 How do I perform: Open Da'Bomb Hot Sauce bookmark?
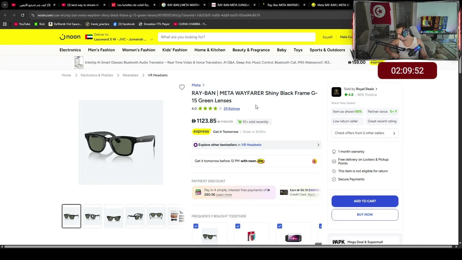tap(65, 24)
